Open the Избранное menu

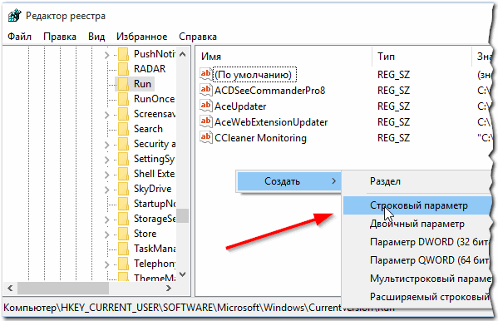[x=141, y=37]
